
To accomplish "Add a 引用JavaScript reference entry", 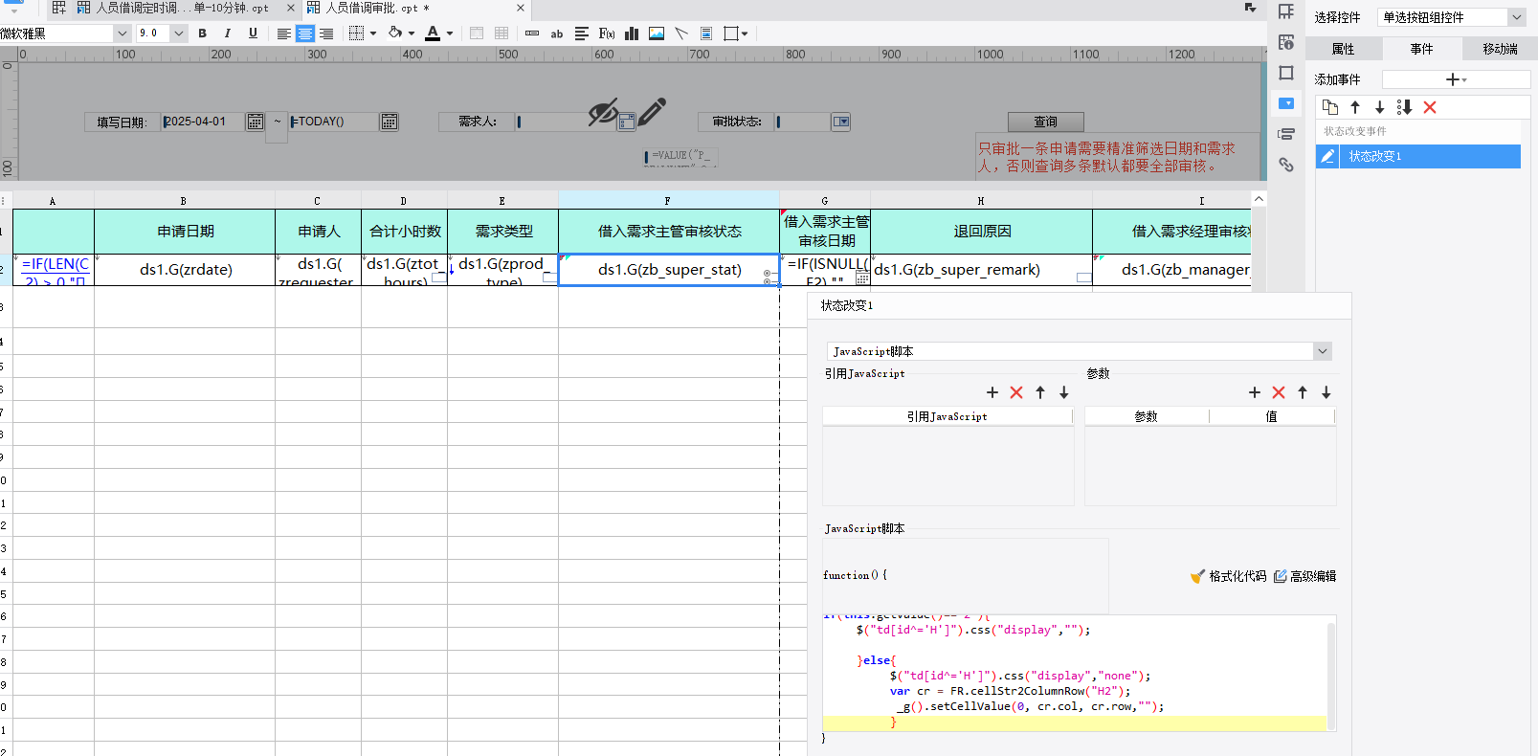I will pyautogui.click(x=992, y=392).
